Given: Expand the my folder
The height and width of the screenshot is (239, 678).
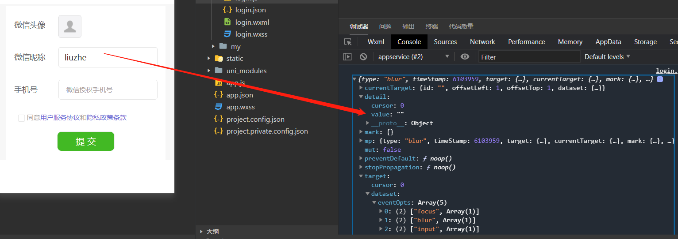Looking at the screenshot, I should click(213, 46).
